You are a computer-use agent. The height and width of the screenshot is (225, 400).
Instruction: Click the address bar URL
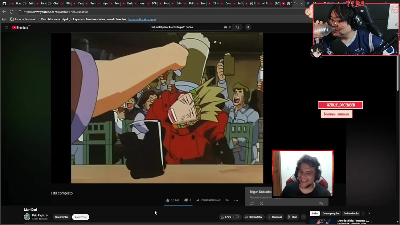click(x=56, y=12)
